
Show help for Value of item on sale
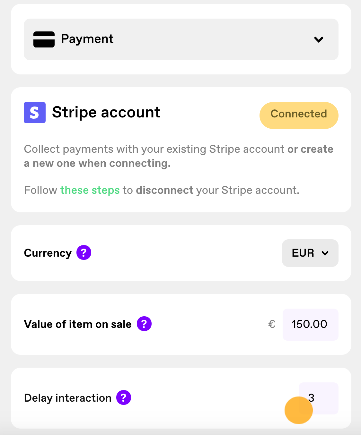pos(144,324)
